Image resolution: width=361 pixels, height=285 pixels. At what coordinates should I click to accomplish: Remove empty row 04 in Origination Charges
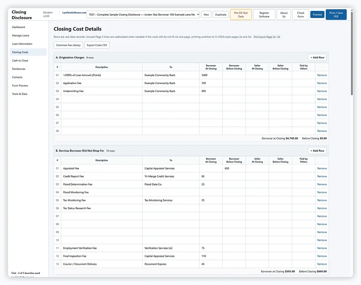pos(322,99)
